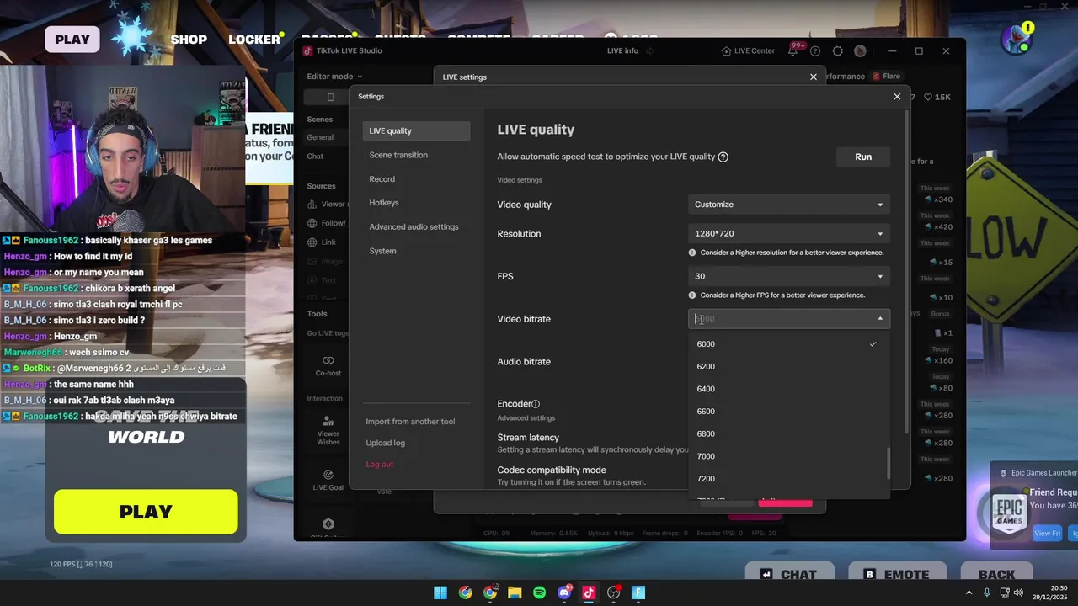Select 6600 bitrate option
This screenshot has height=606, width=1078.
pos(788,412)
